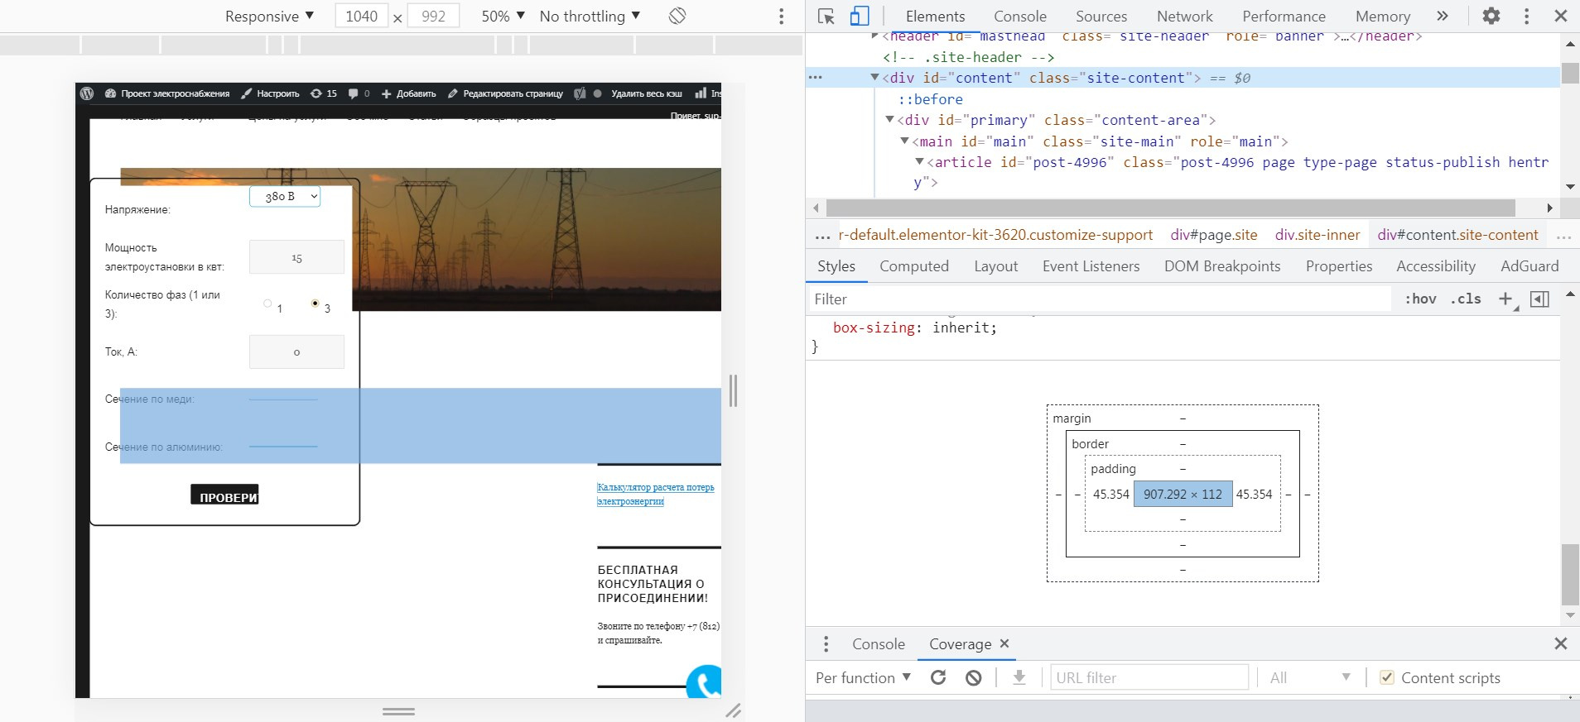Select div.site-inner breadcrumb
The image size is (1580, 722).
1317,235
